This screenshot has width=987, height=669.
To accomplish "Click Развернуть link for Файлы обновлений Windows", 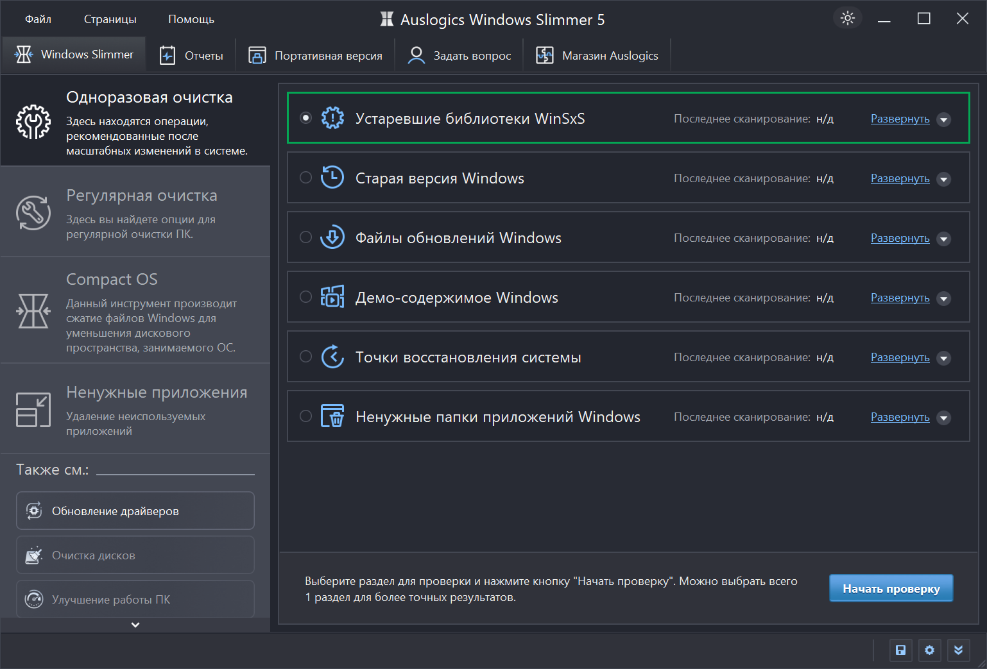I will point(900,238).
